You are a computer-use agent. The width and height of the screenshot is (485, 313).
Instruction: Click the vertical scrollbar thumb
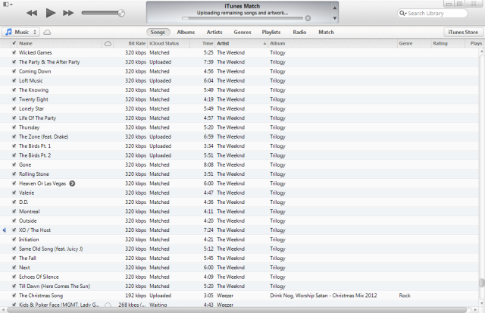[x=482, y=283]
